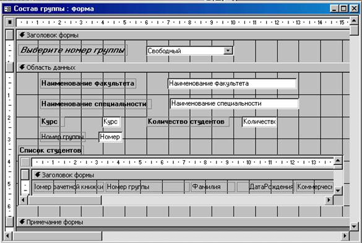The width and height of the screenshot is (362, 243).
Task: Click the subform horizontal scrollbar thumb
Action: tap(64, 200)
